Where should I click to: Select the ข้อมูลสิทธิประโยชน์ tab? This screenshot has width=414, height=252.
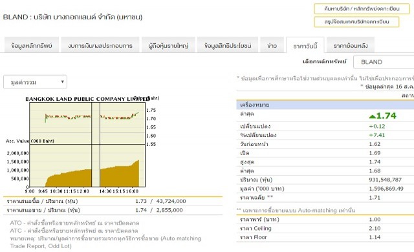pos(228,45)
